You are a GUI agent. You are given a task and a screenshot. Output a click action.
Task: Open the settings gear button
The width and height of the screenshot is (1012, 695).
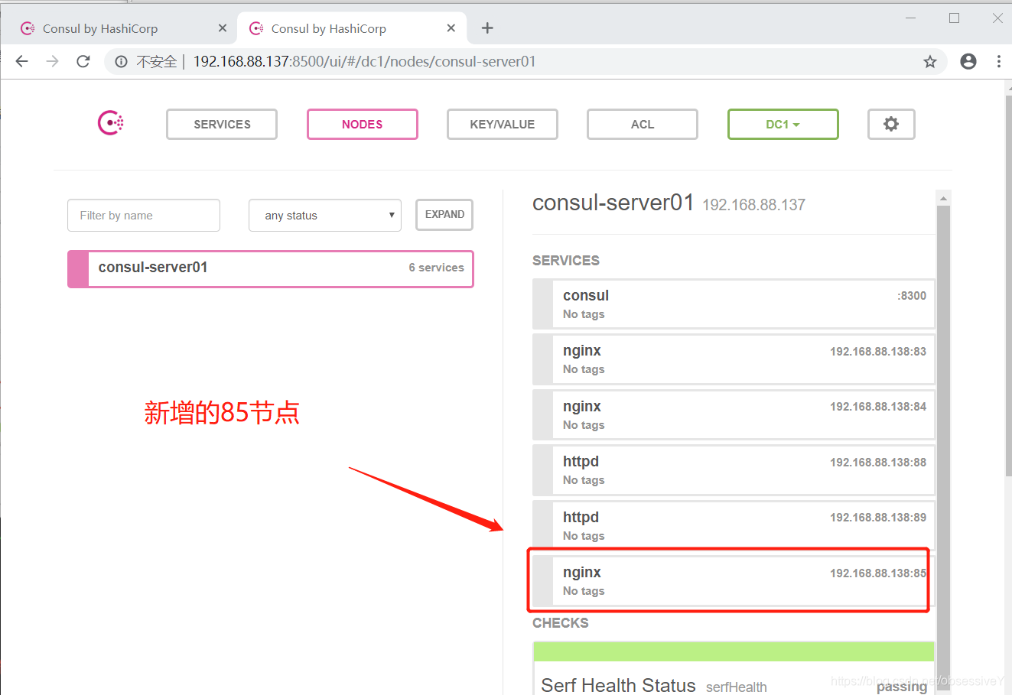tap(891, 124)
